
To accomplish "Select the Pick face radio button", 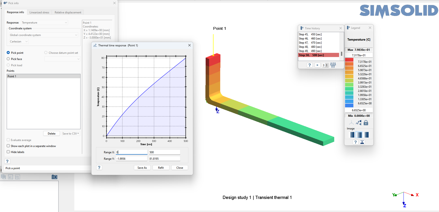I will pyautogui.click(x=8, y=59).
